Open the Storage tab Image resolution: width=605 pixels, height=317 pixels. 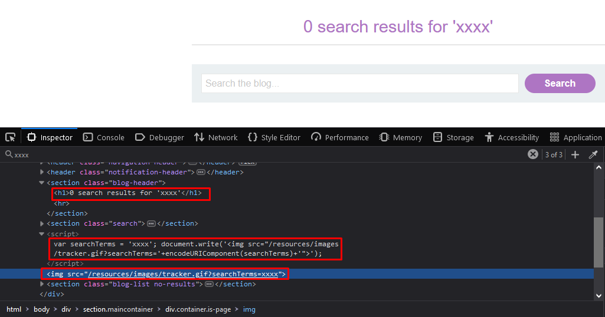coord(453,137)
